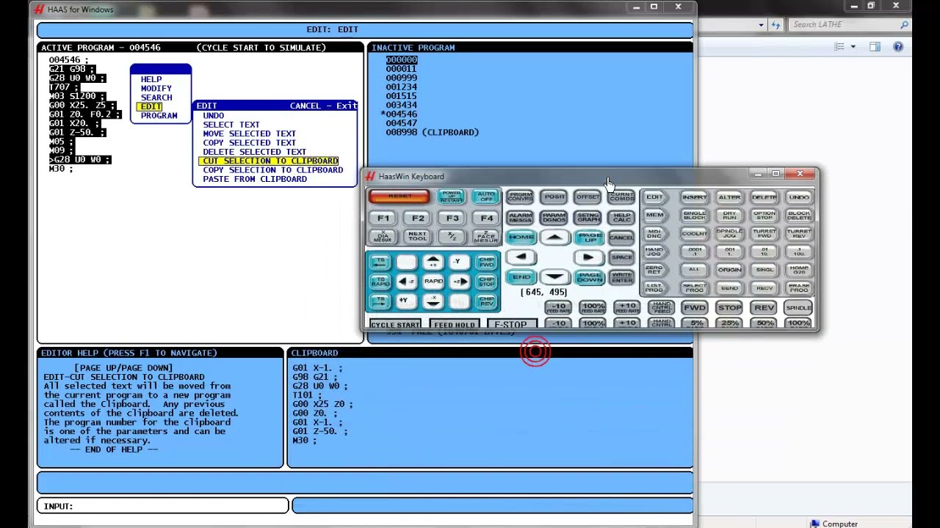The image size is (940, 528).
Task: Select DELETE SELECTED TEXT menu entry
Action: [254, 152]
